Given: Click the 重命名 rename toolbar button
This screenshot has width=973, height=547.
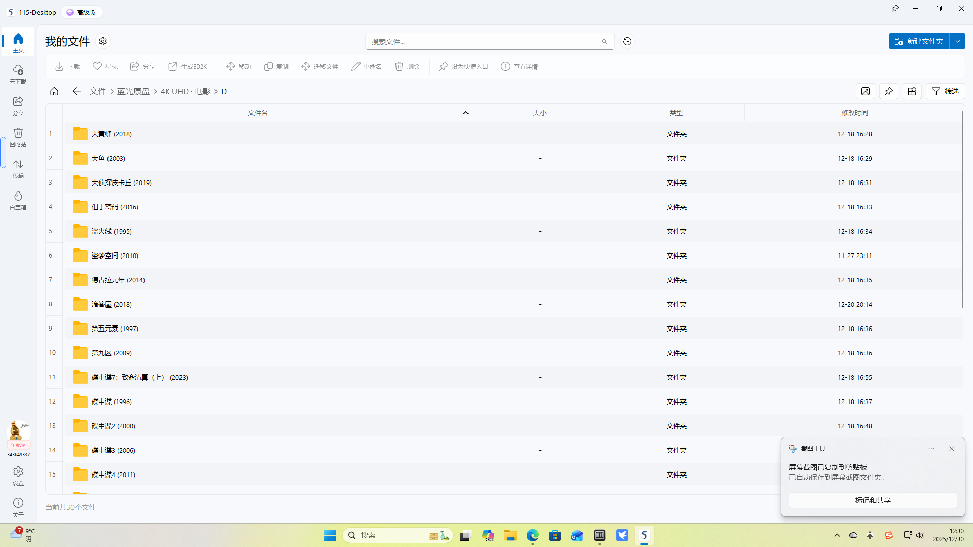Looking at the screenshot, I should (x=367, y=66).
